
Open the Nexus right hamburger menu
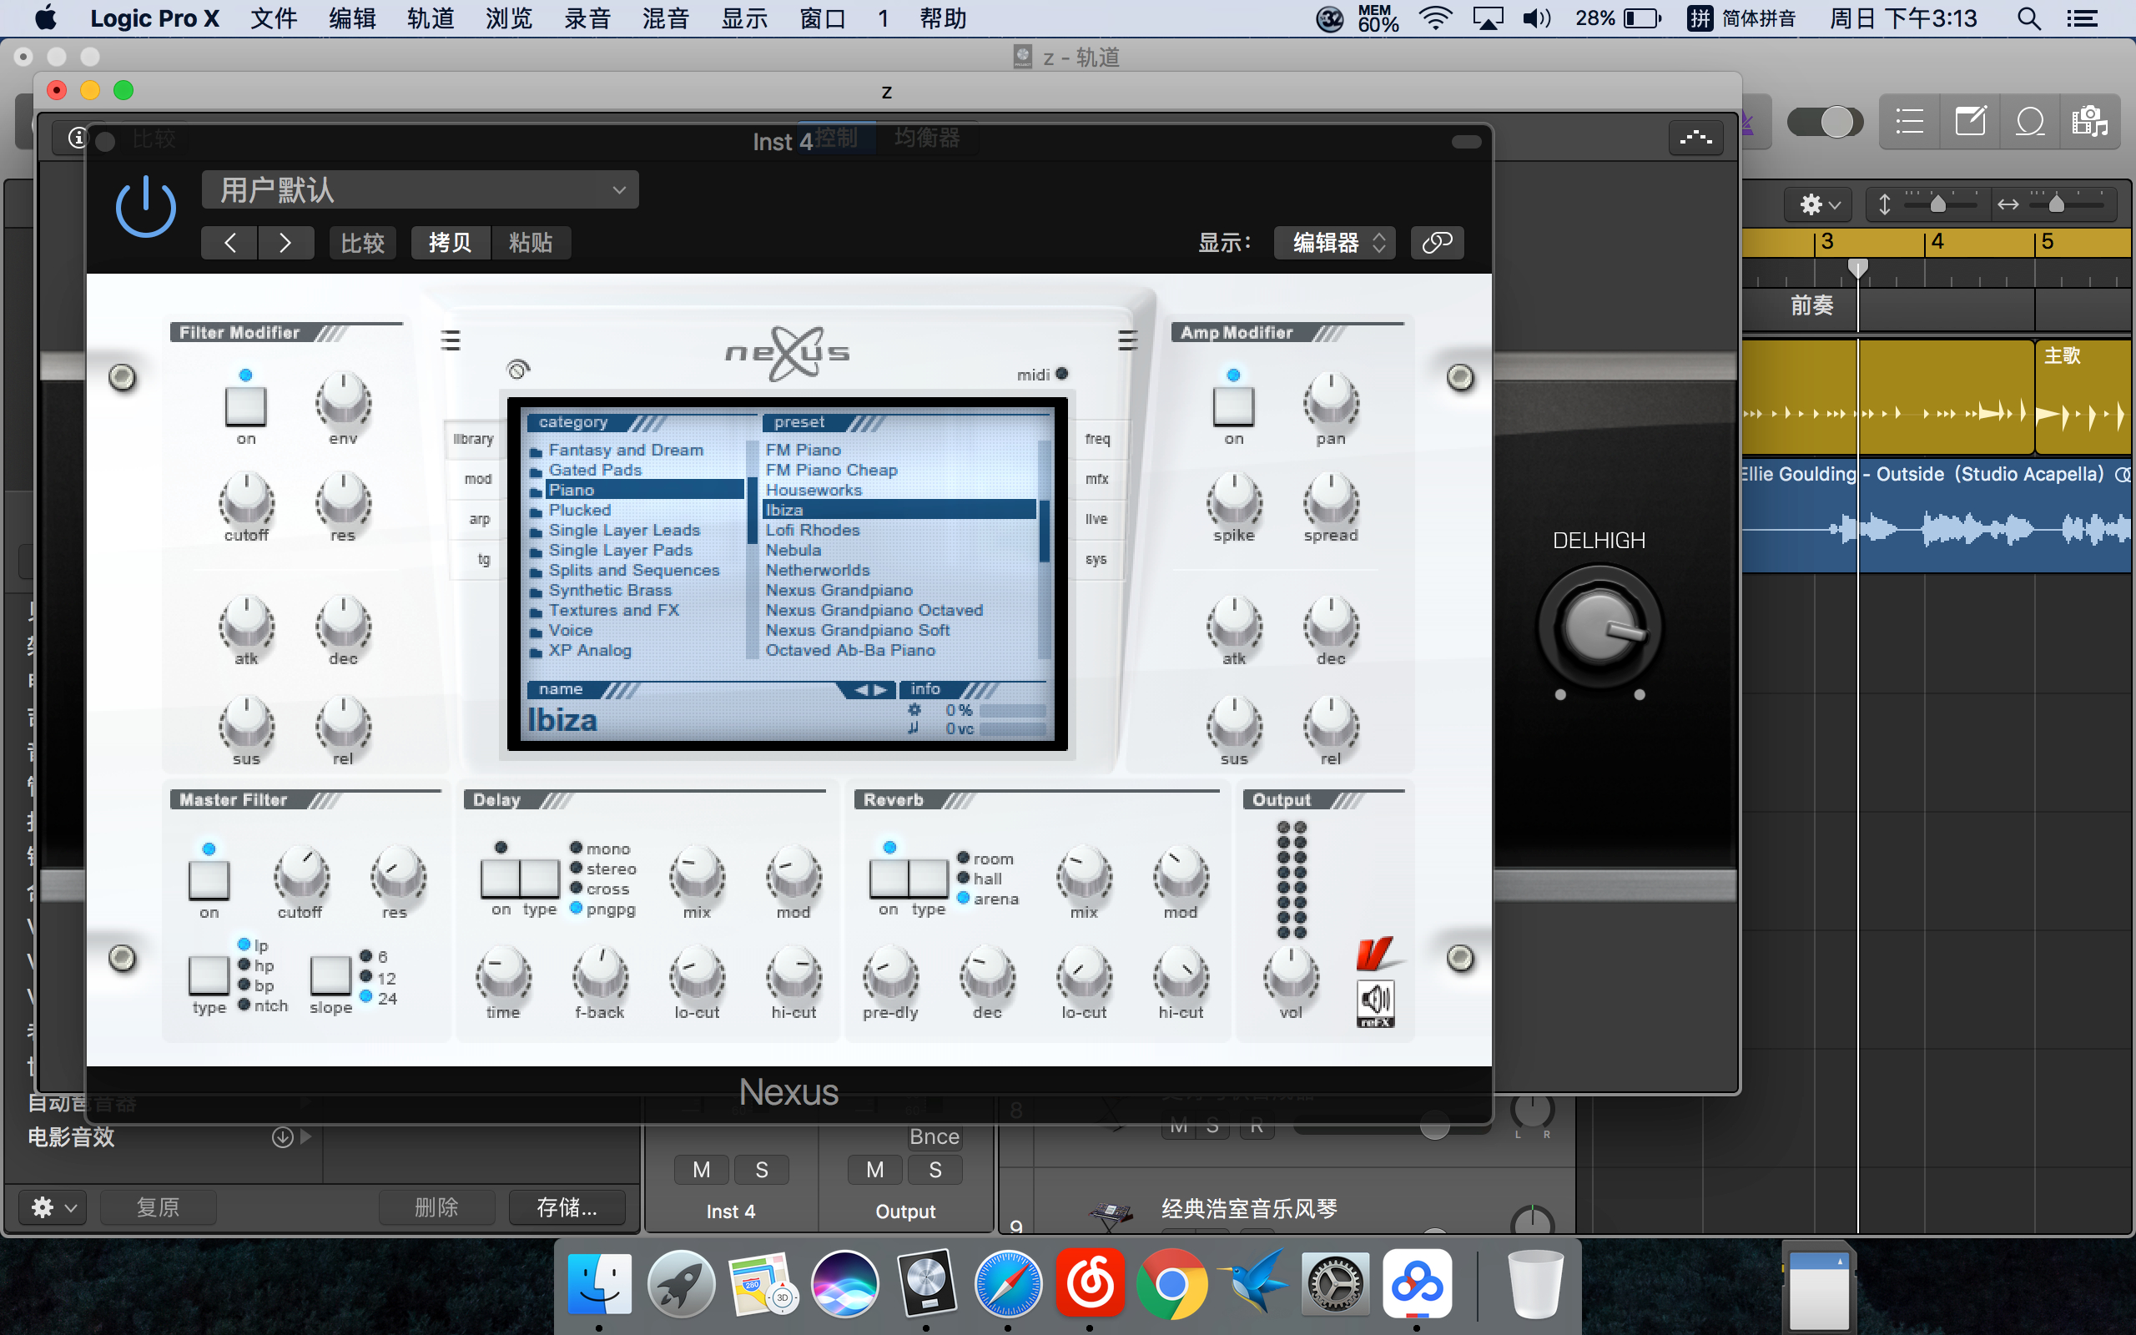click(x=1127, y=340)
